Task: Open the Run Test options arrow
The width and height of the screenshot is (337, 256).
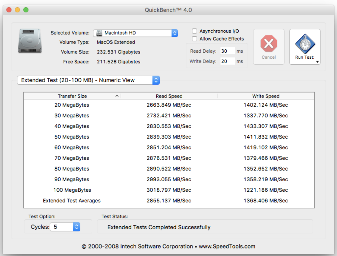Action: coord(317,62)
